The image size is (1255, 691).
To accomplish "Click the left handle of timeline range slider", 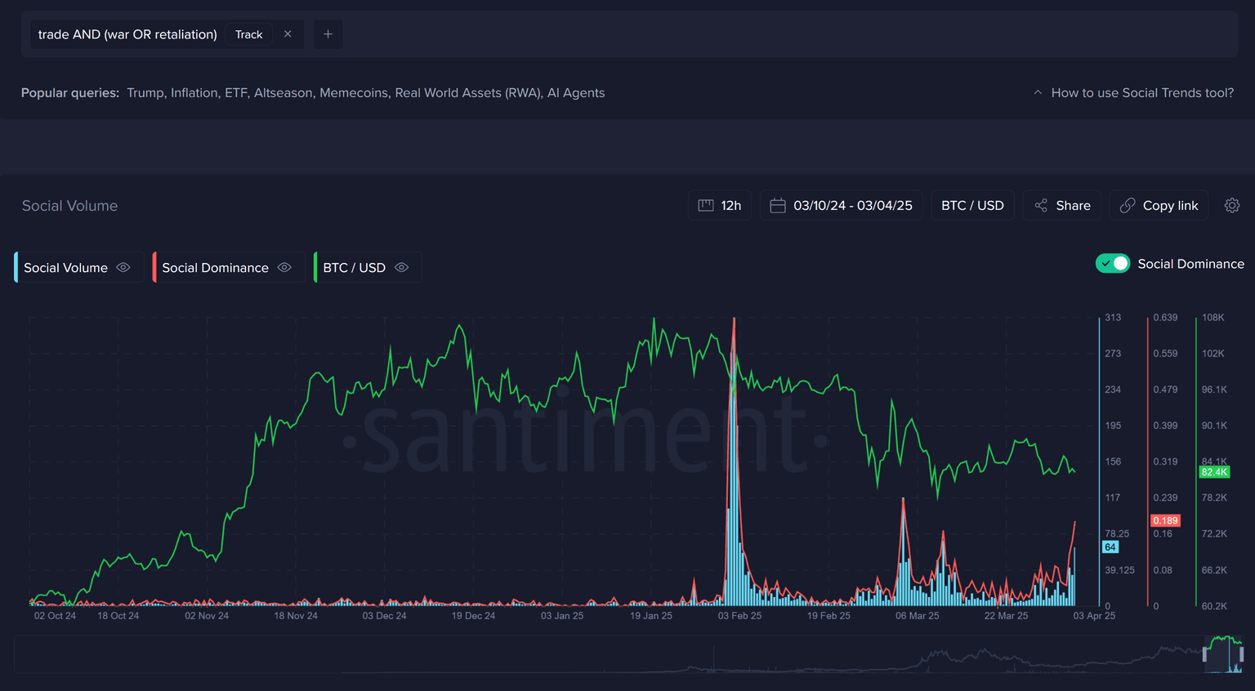I will (1204, 655).
